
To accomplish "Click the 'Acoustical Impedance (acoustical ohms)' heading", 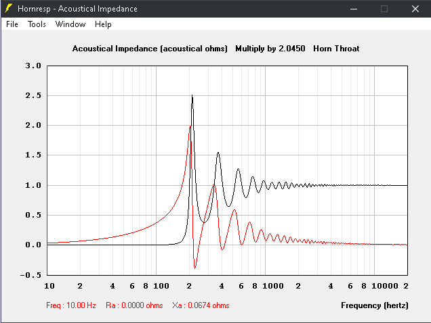I will pos(150,49).
